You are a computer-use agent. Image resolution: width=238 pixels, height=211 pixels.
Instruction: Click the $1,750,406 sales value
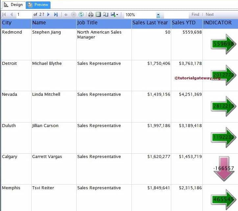pyautogui.click(x=159, y=64)
